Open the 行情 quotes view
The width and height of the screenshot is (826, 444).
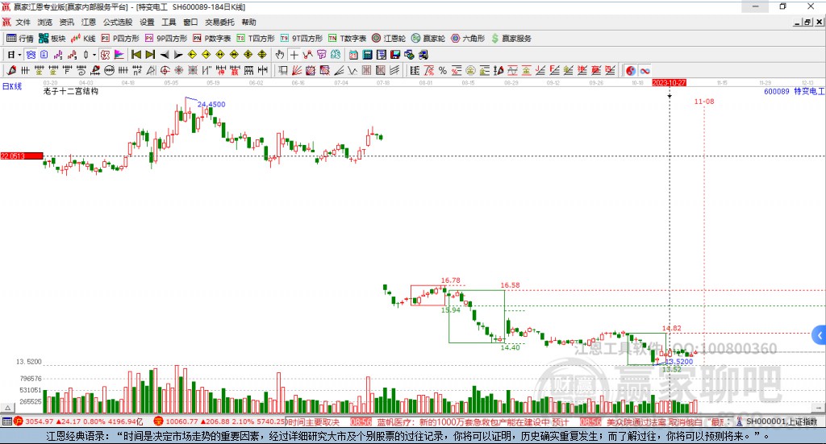20,39
